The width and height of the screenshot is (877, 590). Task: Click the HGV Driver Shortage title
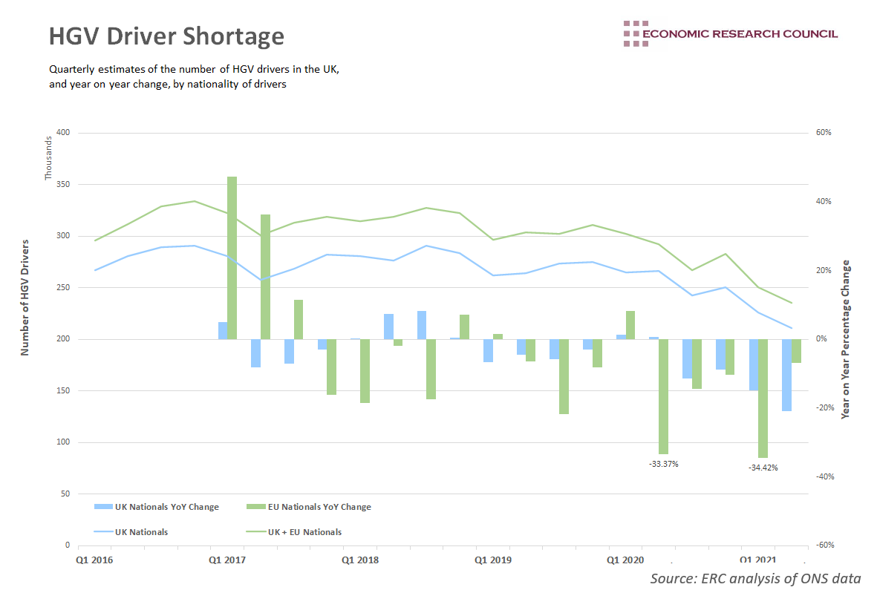(166, 36)
